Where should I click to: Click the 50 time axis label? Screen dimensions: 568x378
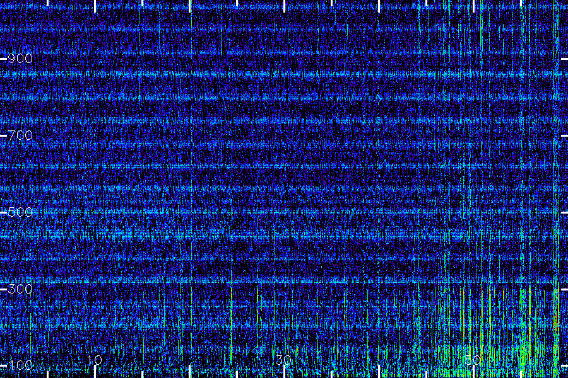coord(473,360)
